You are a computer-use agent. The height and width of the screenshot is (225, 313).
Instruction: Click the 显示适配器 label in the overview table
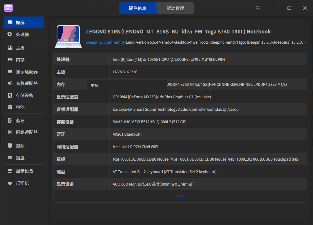point(67,97)
